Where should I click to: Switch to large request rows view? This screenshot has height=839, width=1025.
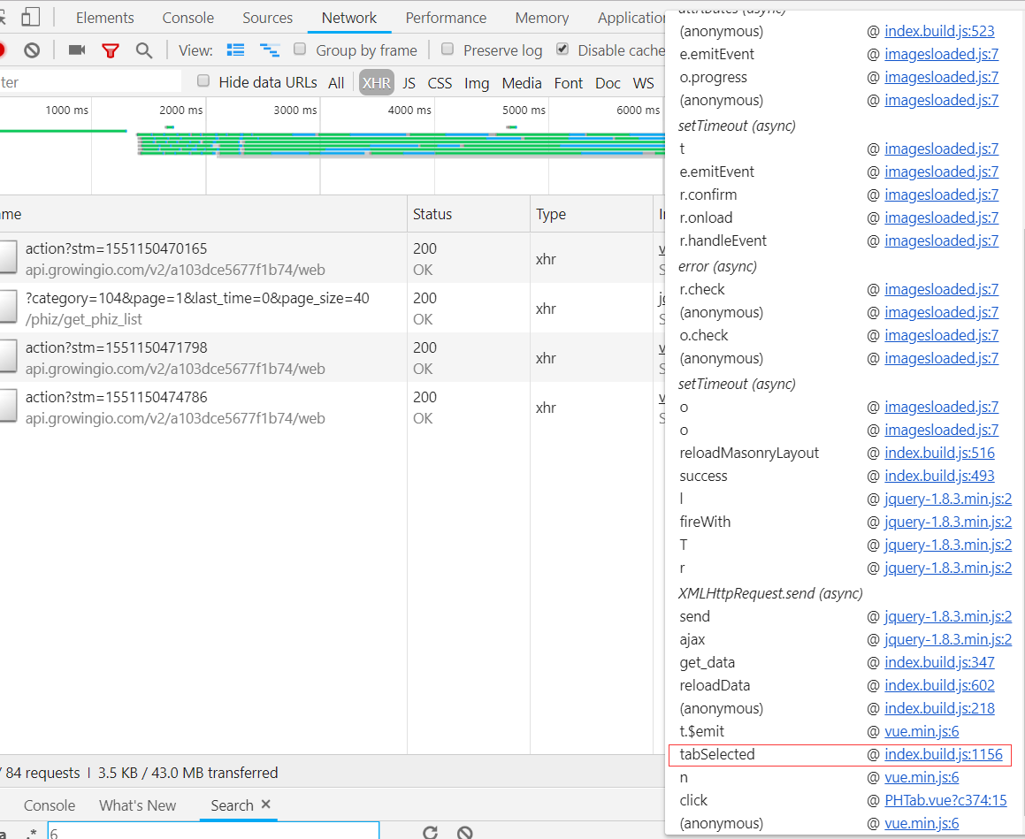click(x=235, y=50)
